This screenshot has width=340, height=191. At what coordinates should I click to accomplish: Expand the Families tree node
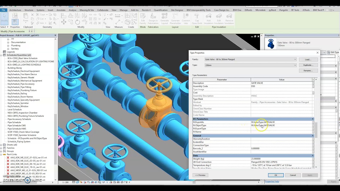1,148
